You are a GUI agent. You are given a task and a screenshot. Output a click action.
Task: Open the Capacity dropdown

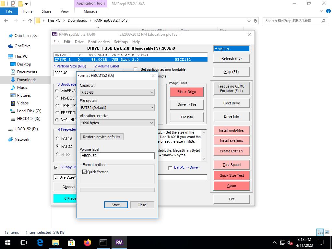[117, 92]
